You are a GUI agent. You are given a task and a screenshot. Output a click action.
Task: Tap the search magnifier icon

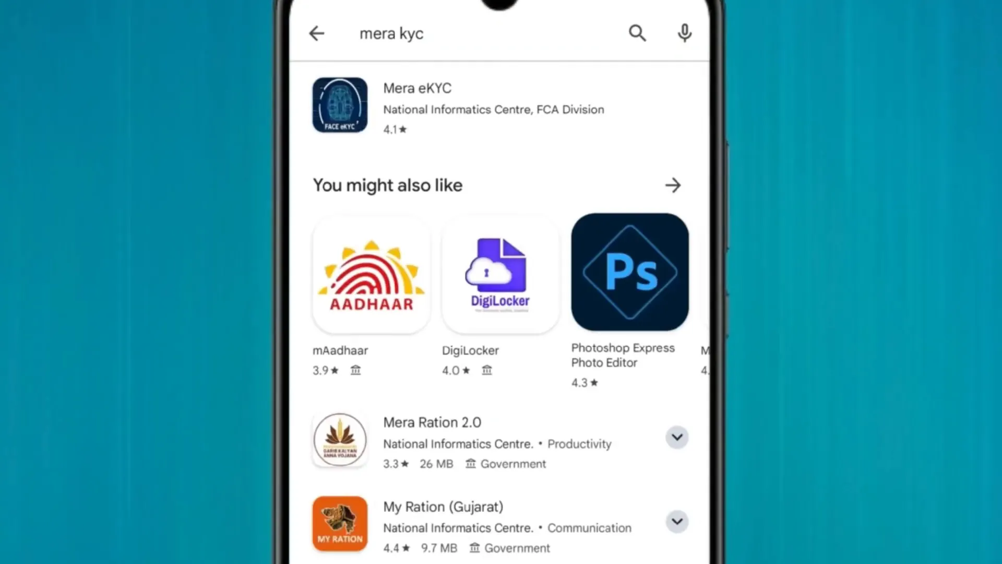pos(636,33)
